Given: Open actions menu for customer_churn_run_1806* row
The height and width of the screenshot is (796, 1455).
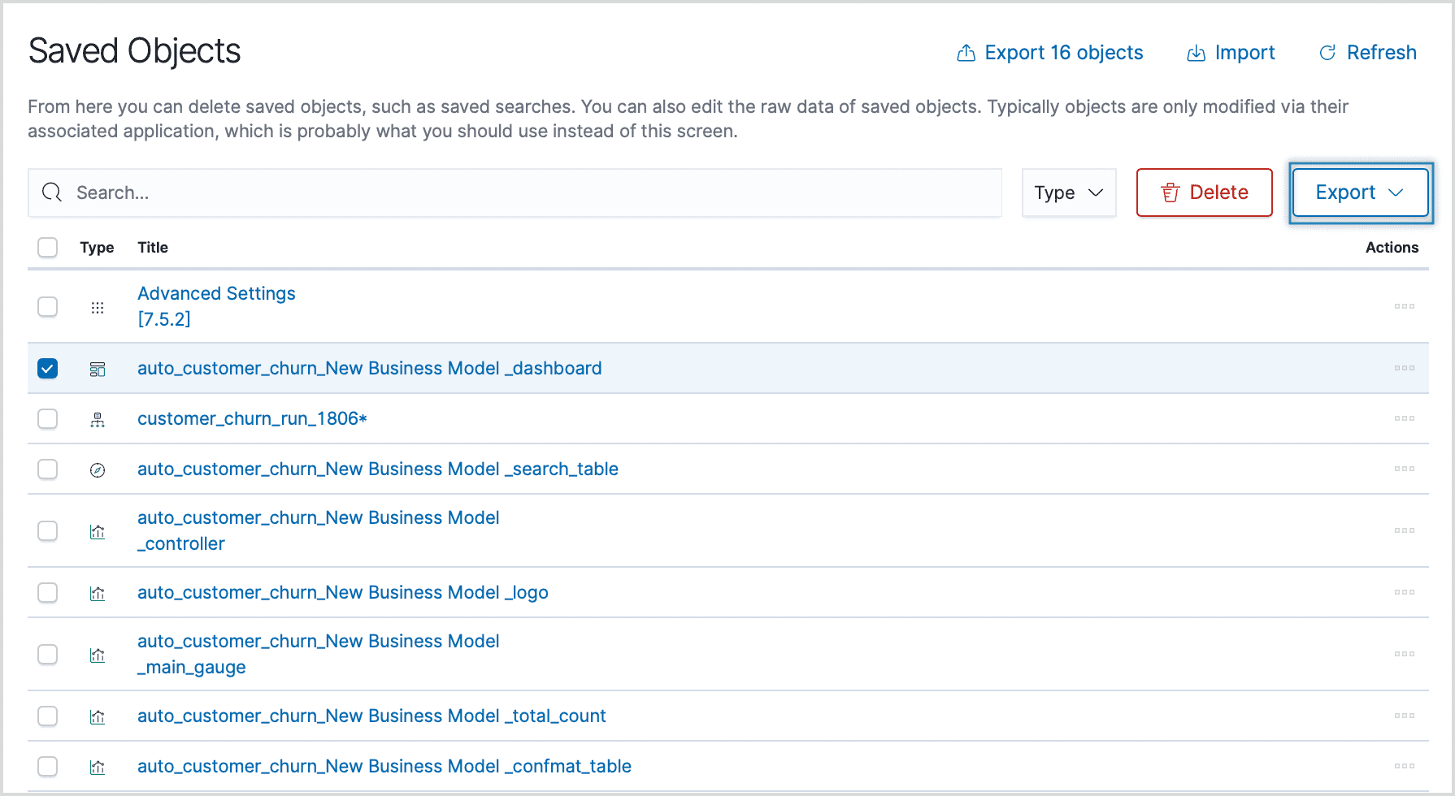Looking at the screenshot, I should (1405, 418).
